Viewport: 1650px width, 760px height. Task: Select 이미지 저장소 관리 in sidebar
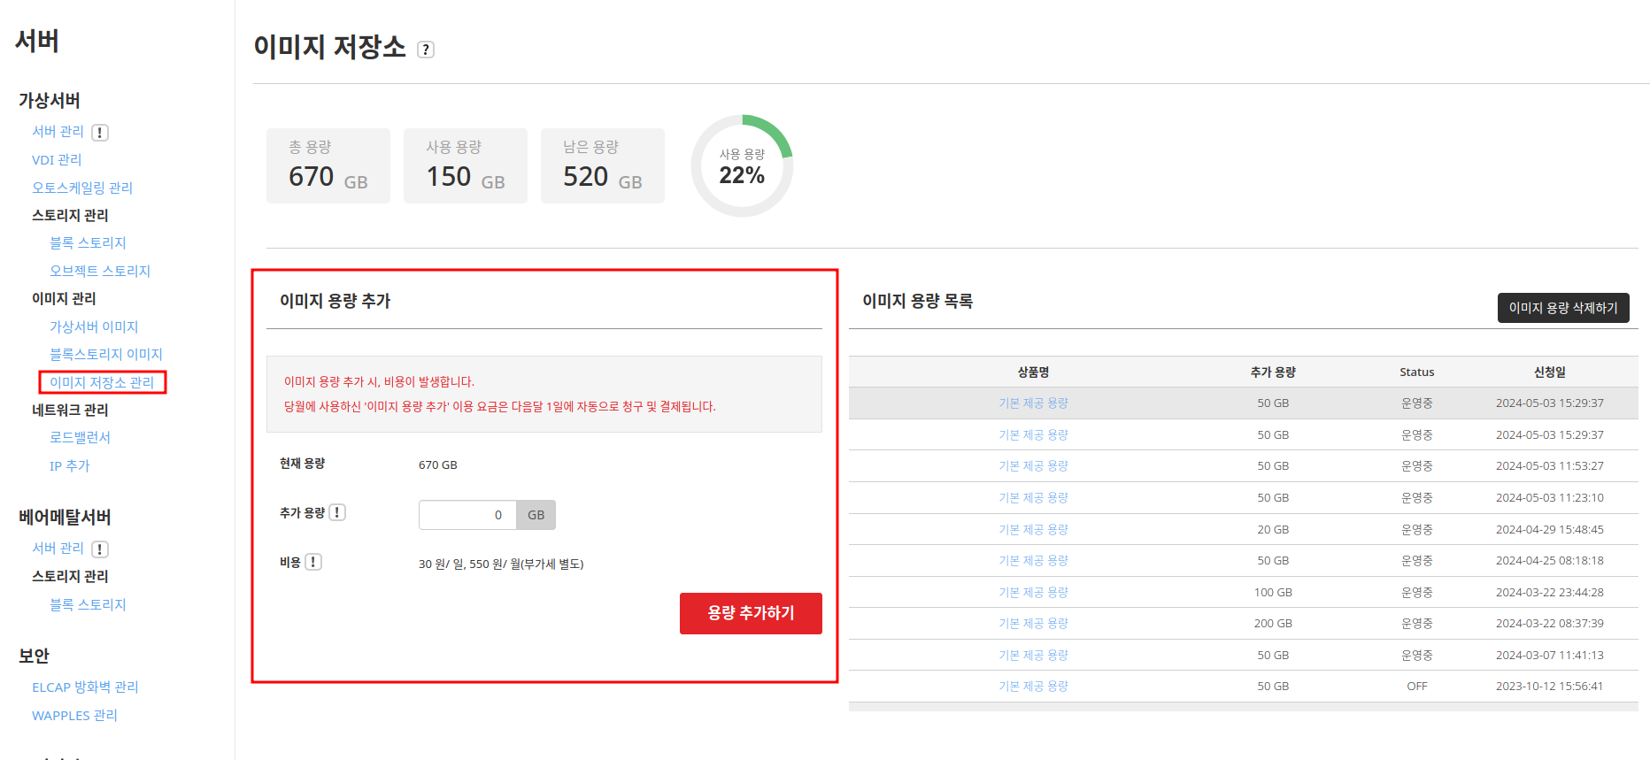(102, 382)
